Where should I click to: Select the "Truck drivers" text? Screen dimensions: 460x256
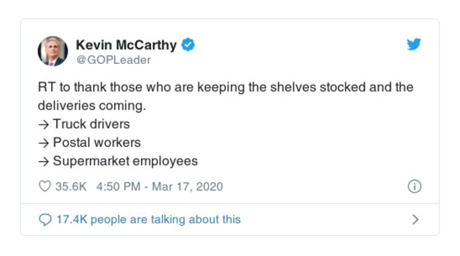(91, 124)
